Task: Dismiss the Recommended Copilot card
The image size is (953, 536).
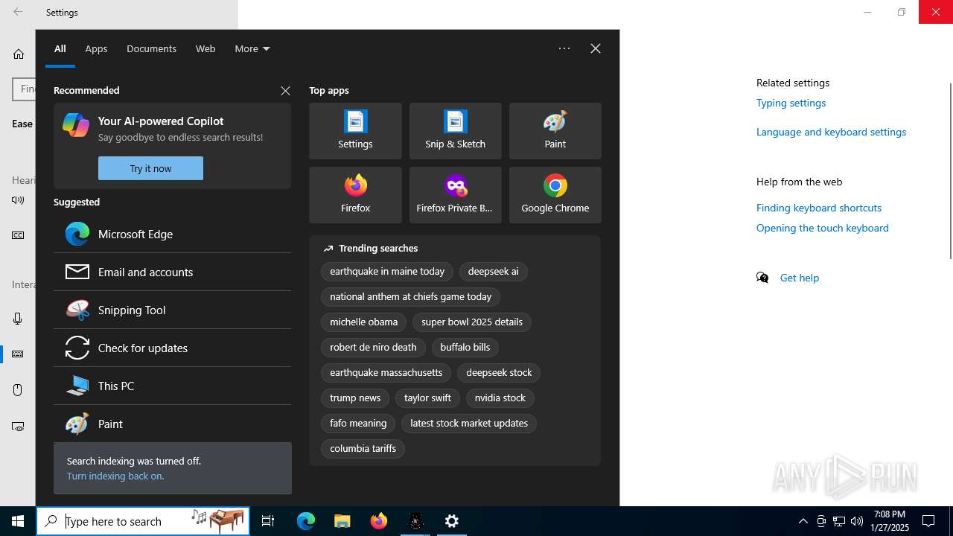Action: coord(285,91)
